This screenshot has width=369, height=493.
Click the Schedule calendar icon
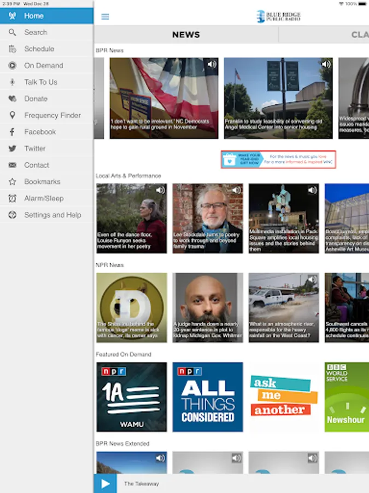point(12,49)
